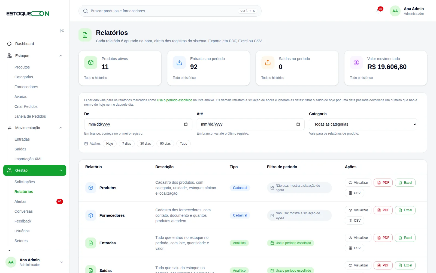Visualizar the Fornecedores report
This screenshot has width=436, height=273.
pyautogui.click(x=358, y=210)
